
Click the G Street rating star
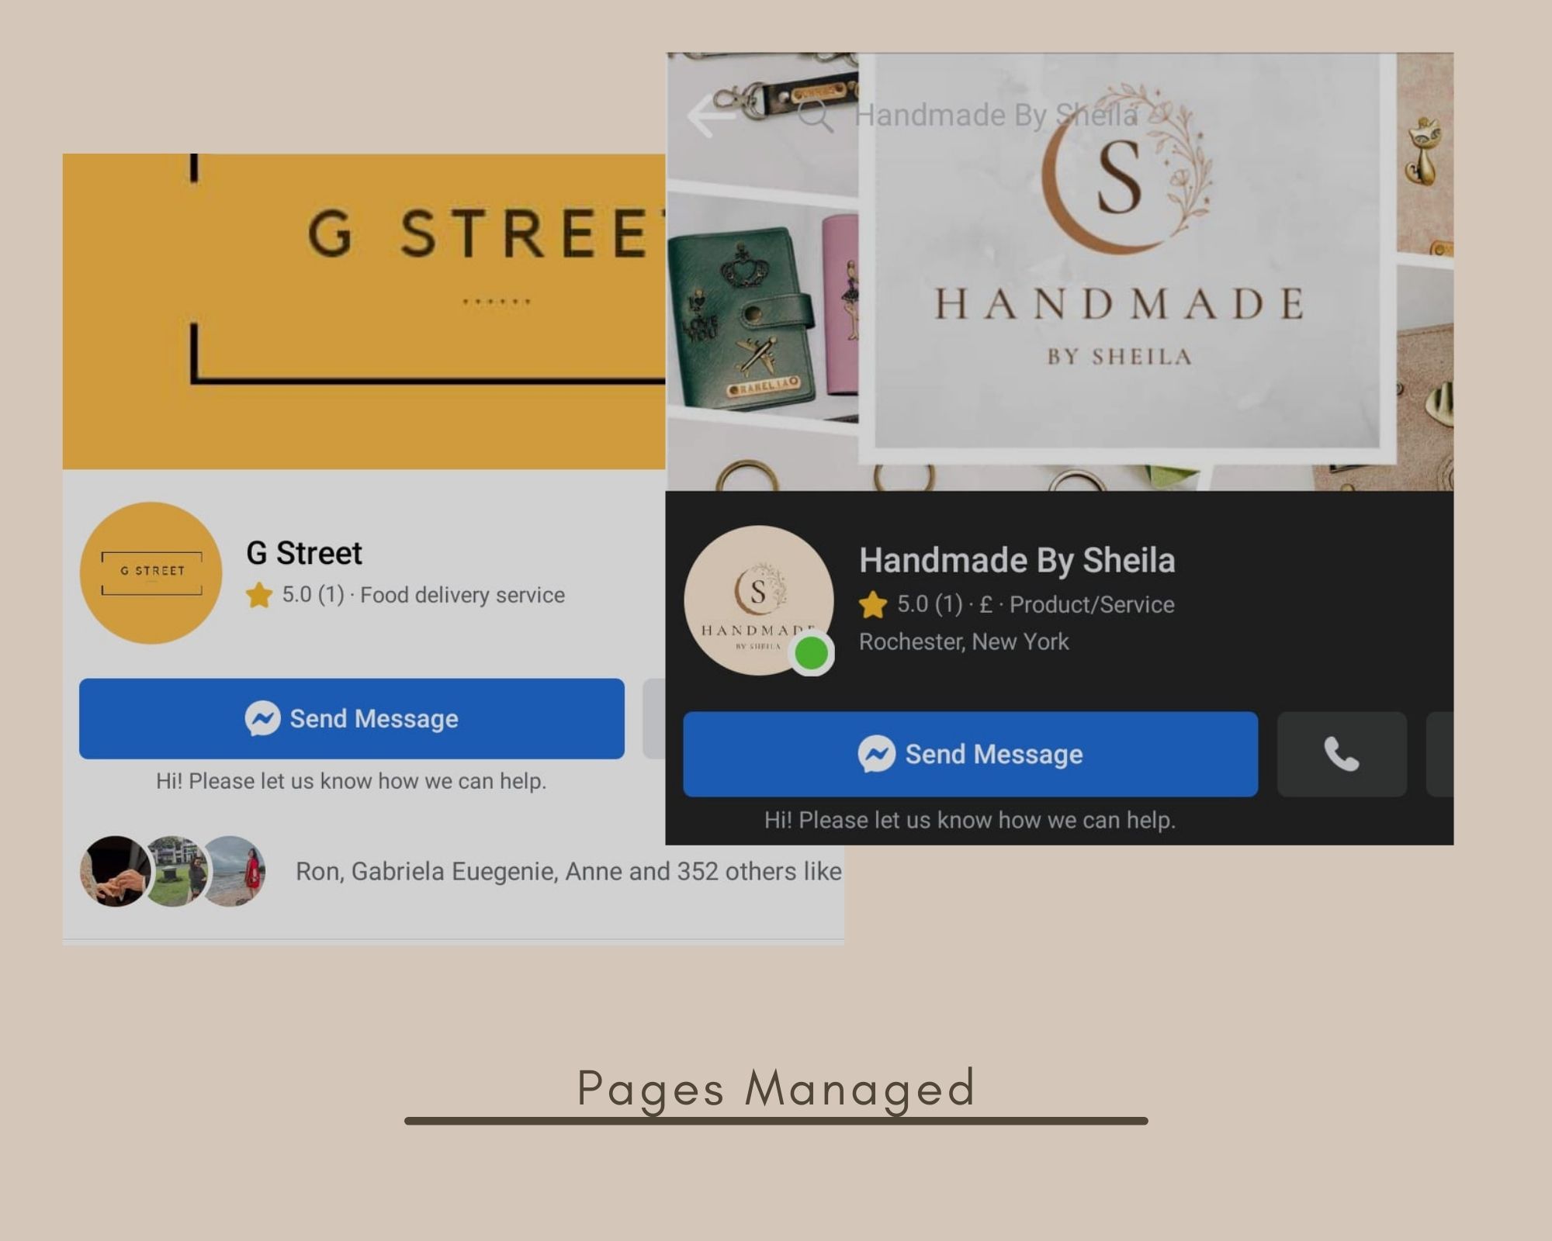click(259, 596)
